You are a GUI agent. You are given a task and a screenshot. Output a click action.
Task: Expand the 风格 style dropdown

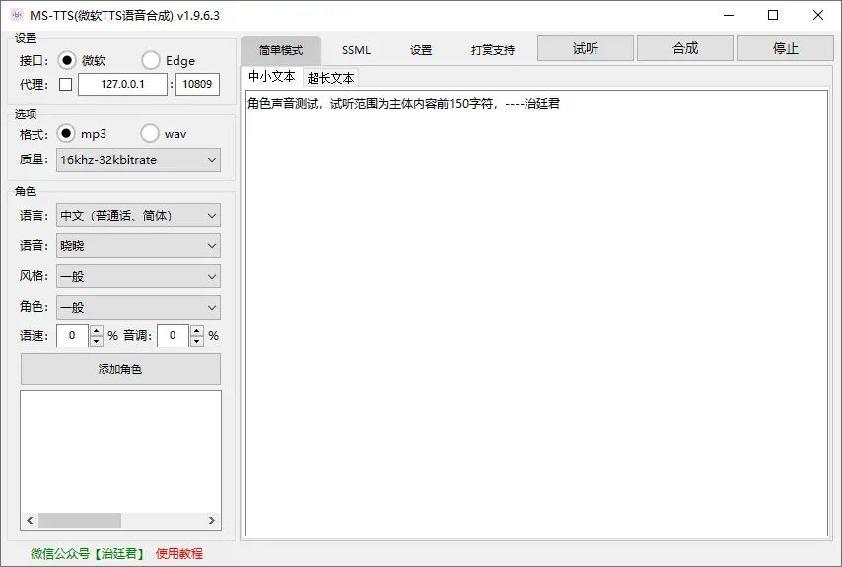[x=138, y=277]
